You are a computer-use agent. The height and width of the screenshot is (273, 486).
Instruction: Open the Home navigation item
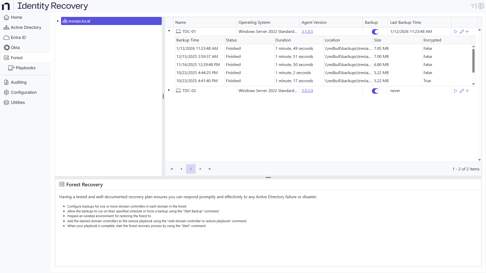pos(16,17)
